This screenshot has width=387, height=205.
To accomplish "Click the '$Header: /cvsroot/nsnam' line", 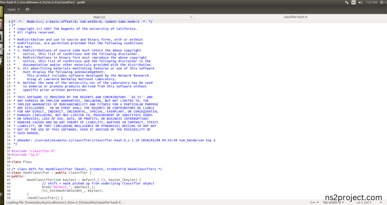I will (114, 140).
